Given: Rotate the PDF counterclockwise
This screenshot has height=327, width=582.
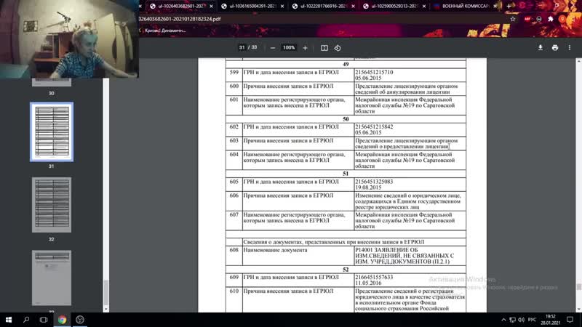Looking at the screenshot, I should pos(338,48).
